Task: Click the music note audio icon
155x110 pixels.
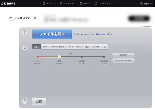Action: [x=61, y=4]
